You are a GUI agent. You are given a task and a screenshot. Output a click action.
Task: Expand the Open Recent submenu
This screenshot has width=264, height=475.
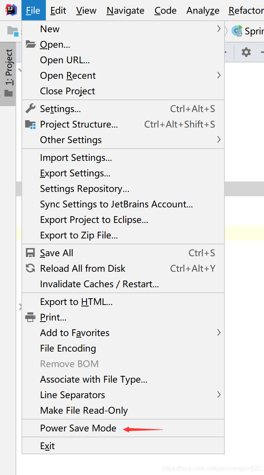tap(123, 75)
